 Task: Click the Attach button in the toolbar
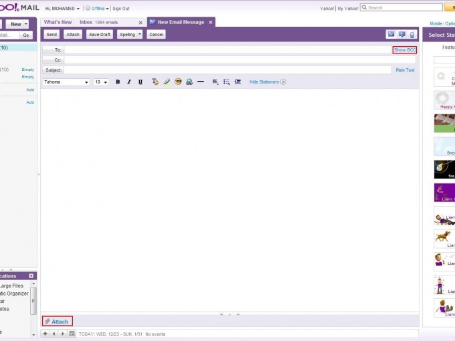pos(73,34)
